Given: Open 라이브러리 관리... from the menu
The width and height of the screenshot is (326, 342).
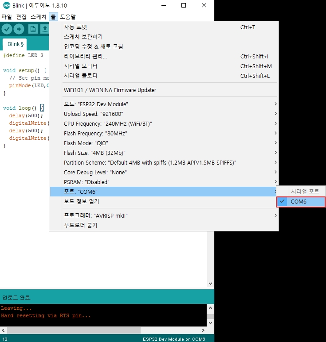Looking at the screenshot, I should [x=164, y=56].
